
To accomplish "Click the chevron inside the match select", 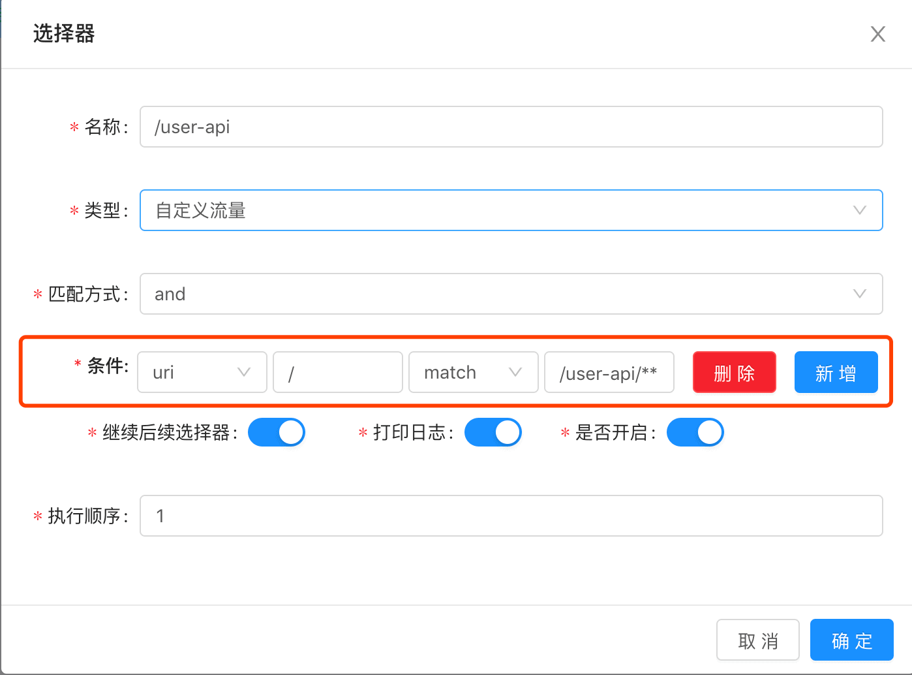I will coord(515,372).
